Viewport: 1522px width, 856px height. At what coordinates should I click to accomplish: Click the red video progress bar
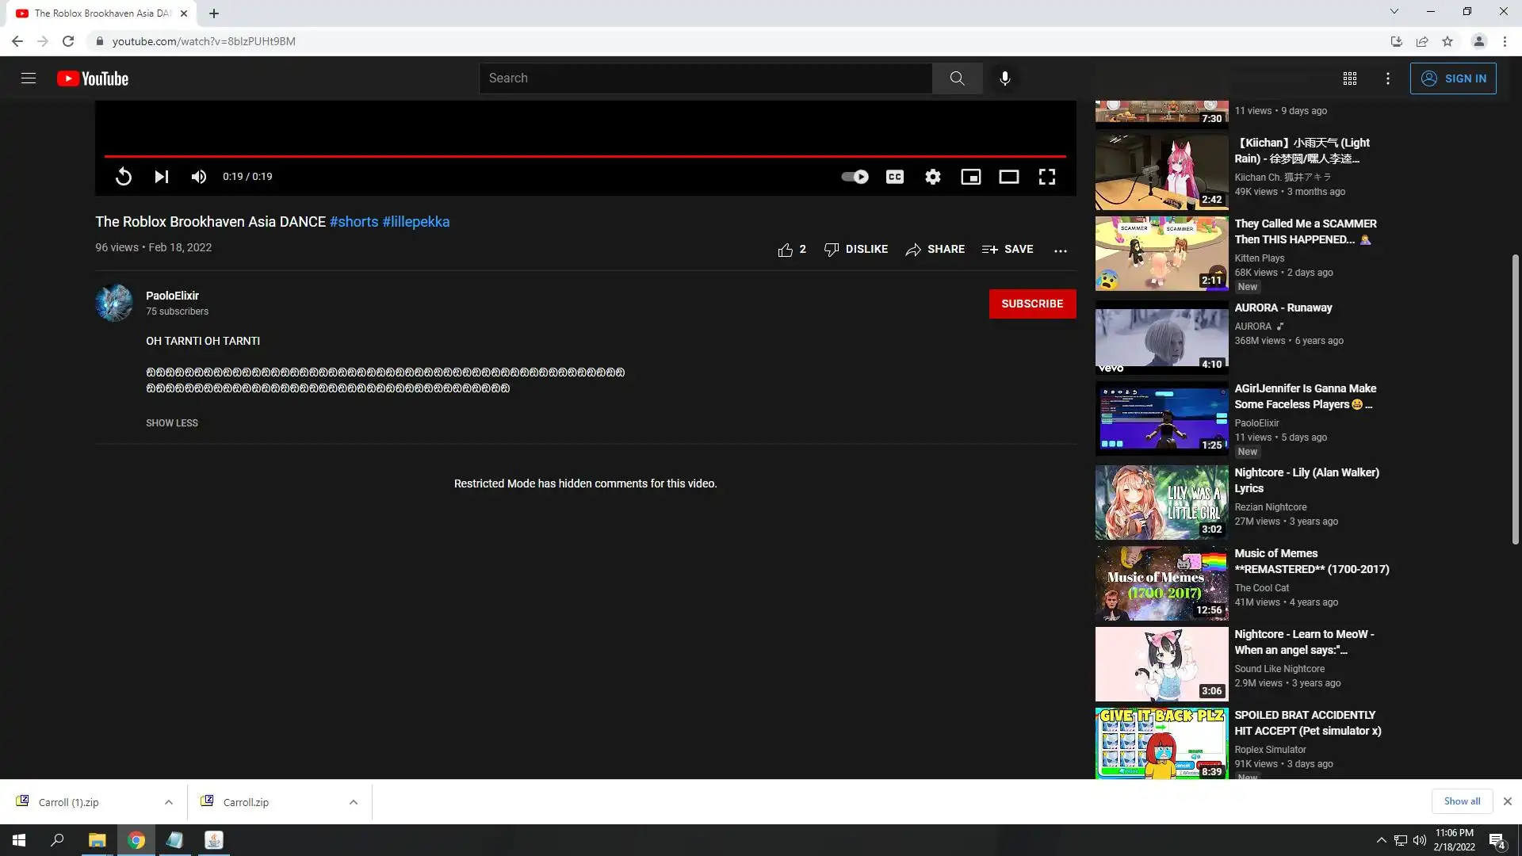pyautogui.click(x=585, y=156)
